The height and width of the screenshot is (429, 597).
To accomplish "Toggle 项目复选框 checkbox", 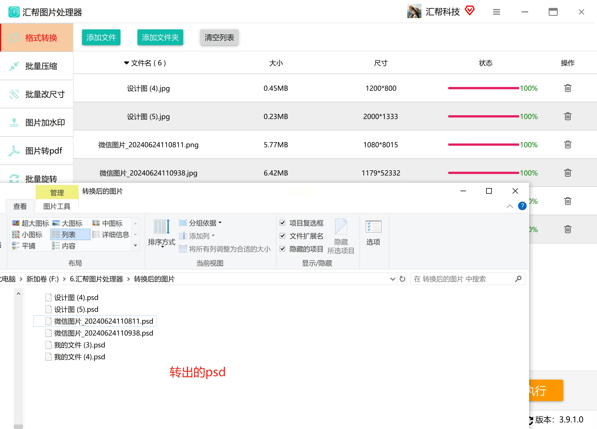I will coord(282,223).
